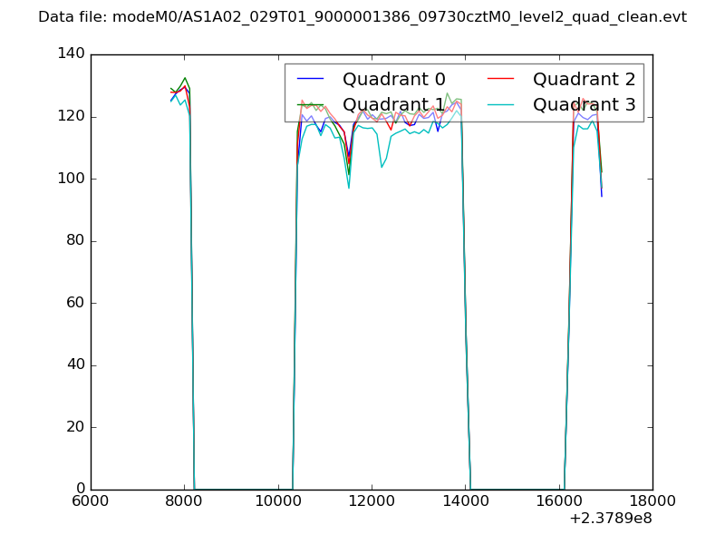Click the 10000 x-axis tick label
This screenshot has height=544, width=725.
click(278, 501)
